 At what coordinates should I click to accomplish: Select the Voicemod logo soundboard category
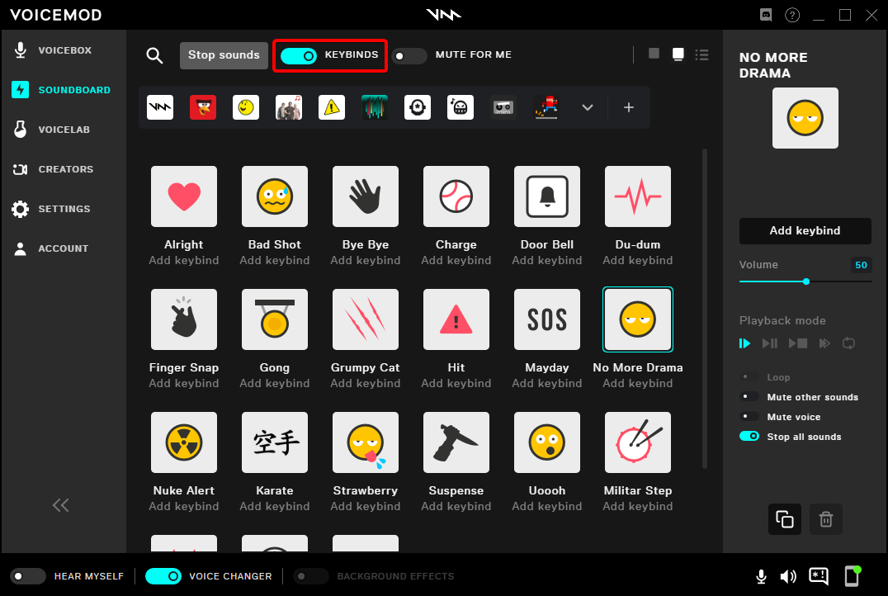pos(160,107)
